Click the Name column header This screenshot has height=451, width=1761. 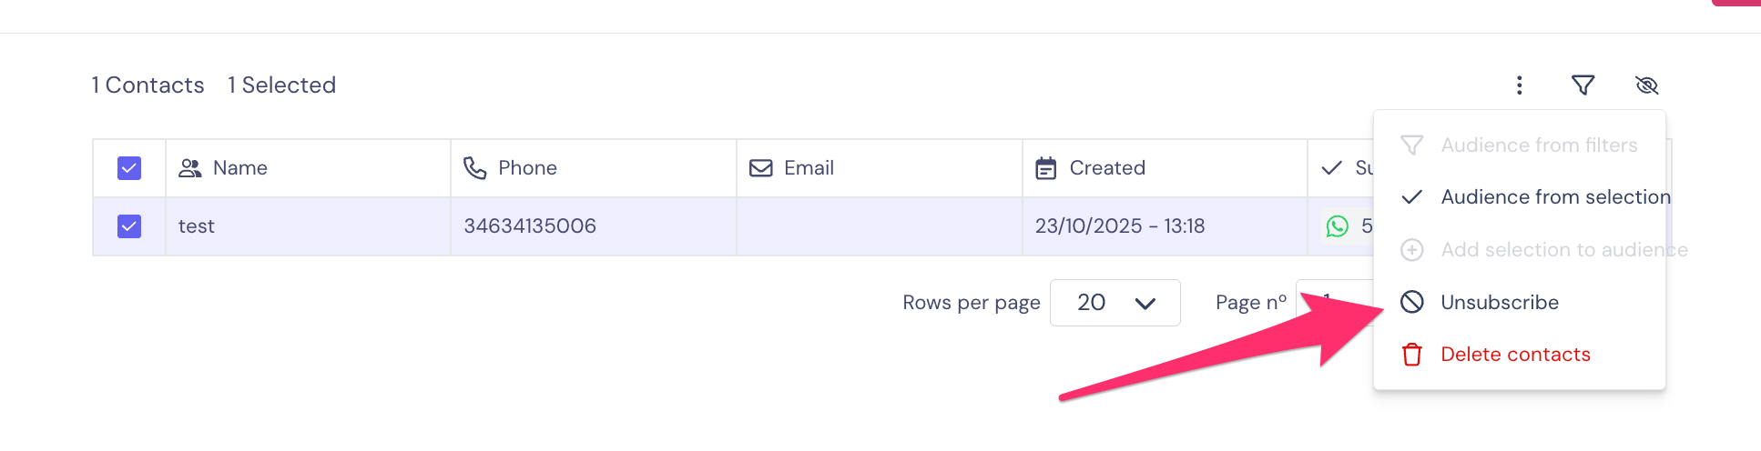tap(239, 168)
